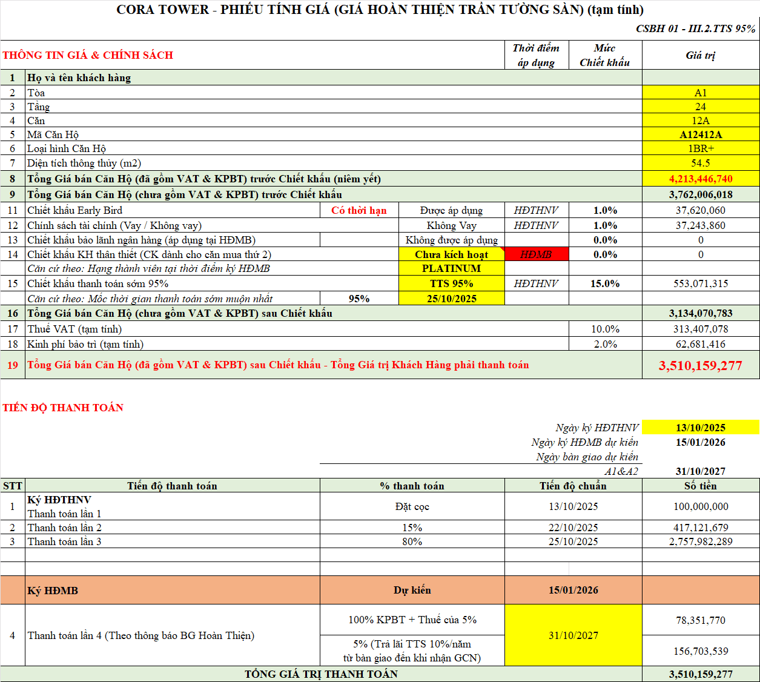The image size is (760, 682).
Task: Select the Ngày ký HĐTHNV date 13/10/2025
Action: pos(701,427)
